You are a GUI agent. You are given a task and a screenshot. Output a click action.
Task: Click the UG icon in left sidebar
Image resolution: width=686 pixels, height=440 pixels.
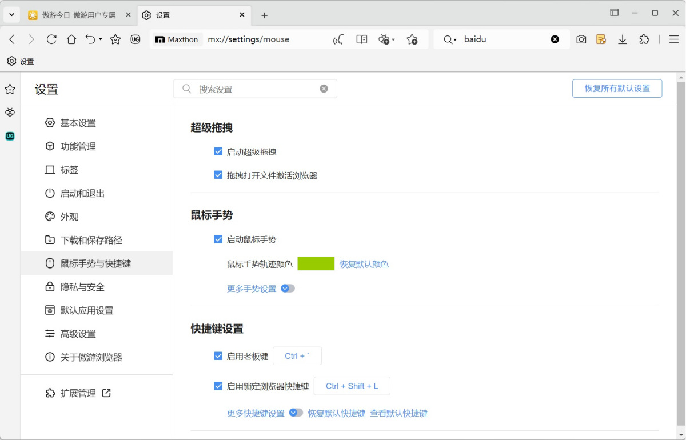[10, 136]
